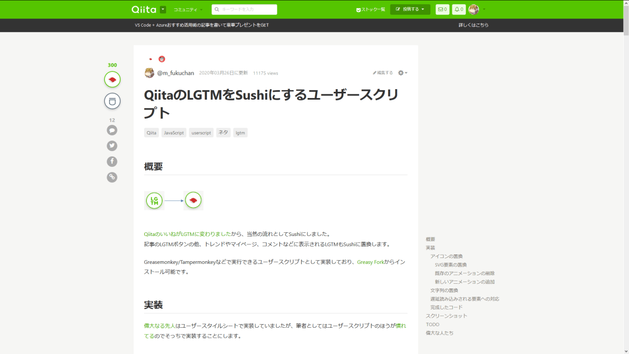Select the JavaScript tag

[x=174, y=133]
